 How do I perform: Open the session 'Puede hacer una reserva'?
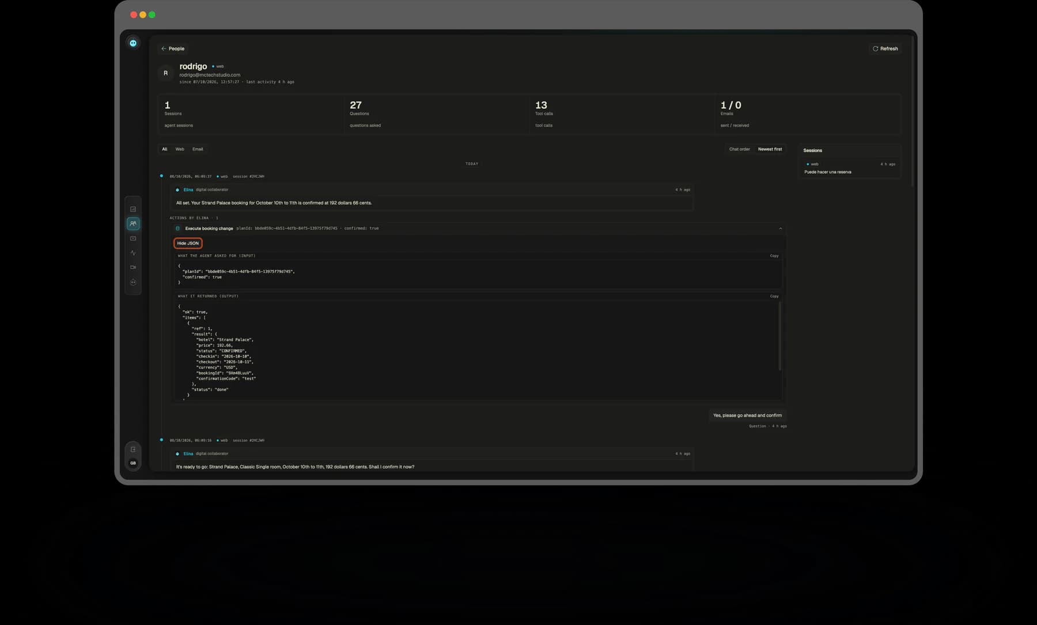tap(850, 168)
